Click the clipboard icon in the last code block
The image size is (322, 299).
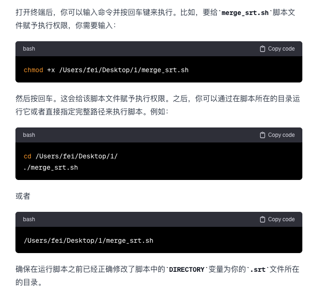tap(262, 219)
